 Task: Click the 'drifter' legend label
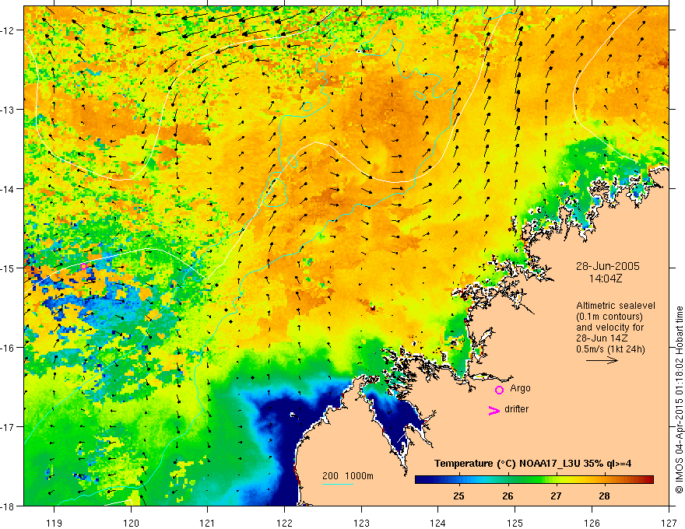pos(516,409)
